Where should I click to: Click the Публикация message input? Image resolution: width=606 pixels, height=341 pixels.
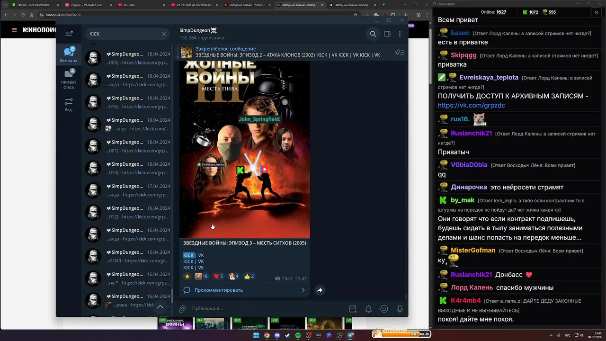pyautogui.click(x=267, y=308)
